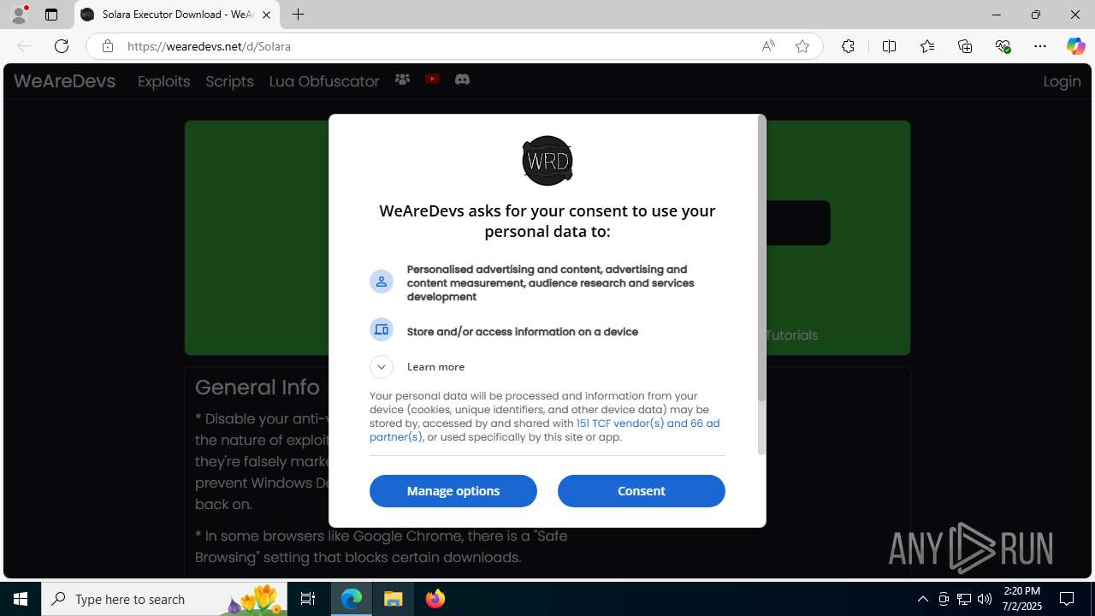Toggle Split screen icon
This screenshot has height=616, width=1095.
[x=889, y=46]
